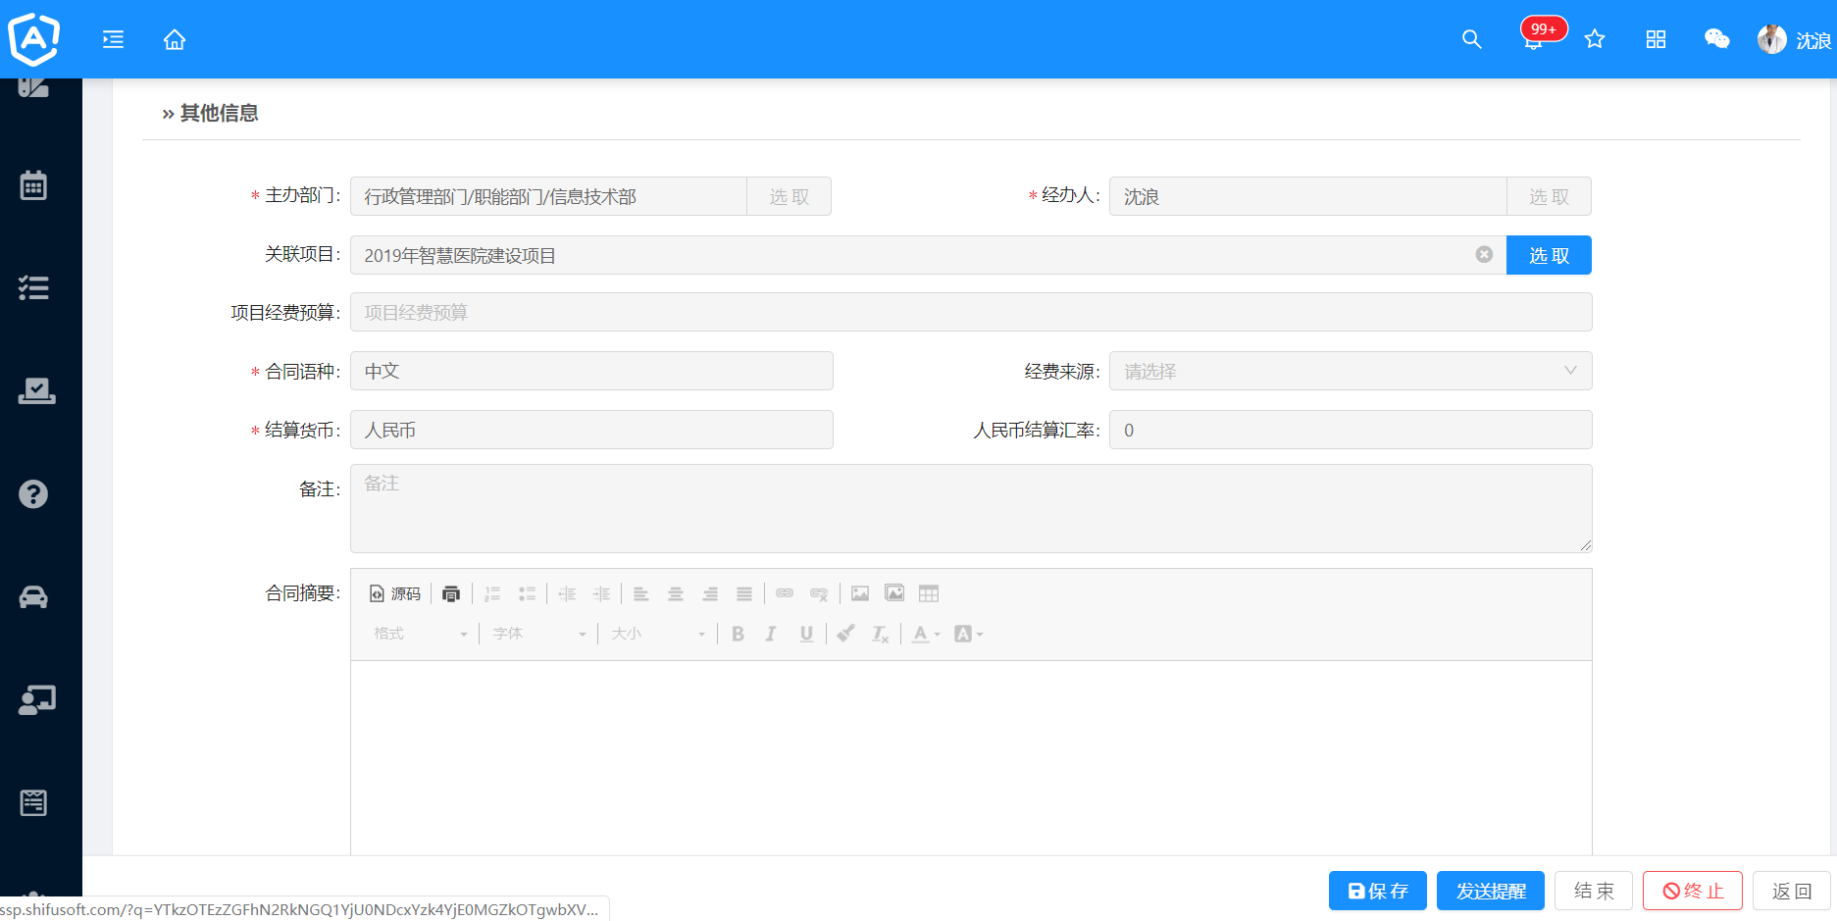Image resolution: width=1837 pixels, height=921 pixels.
Task: Open the 大小 font size dropdown
Action: [x=657, y=634]
